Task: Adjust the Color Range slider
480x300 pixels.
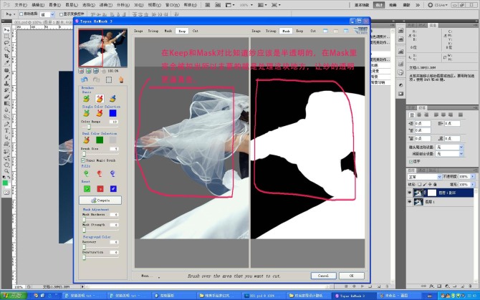Action: (87, 127)
